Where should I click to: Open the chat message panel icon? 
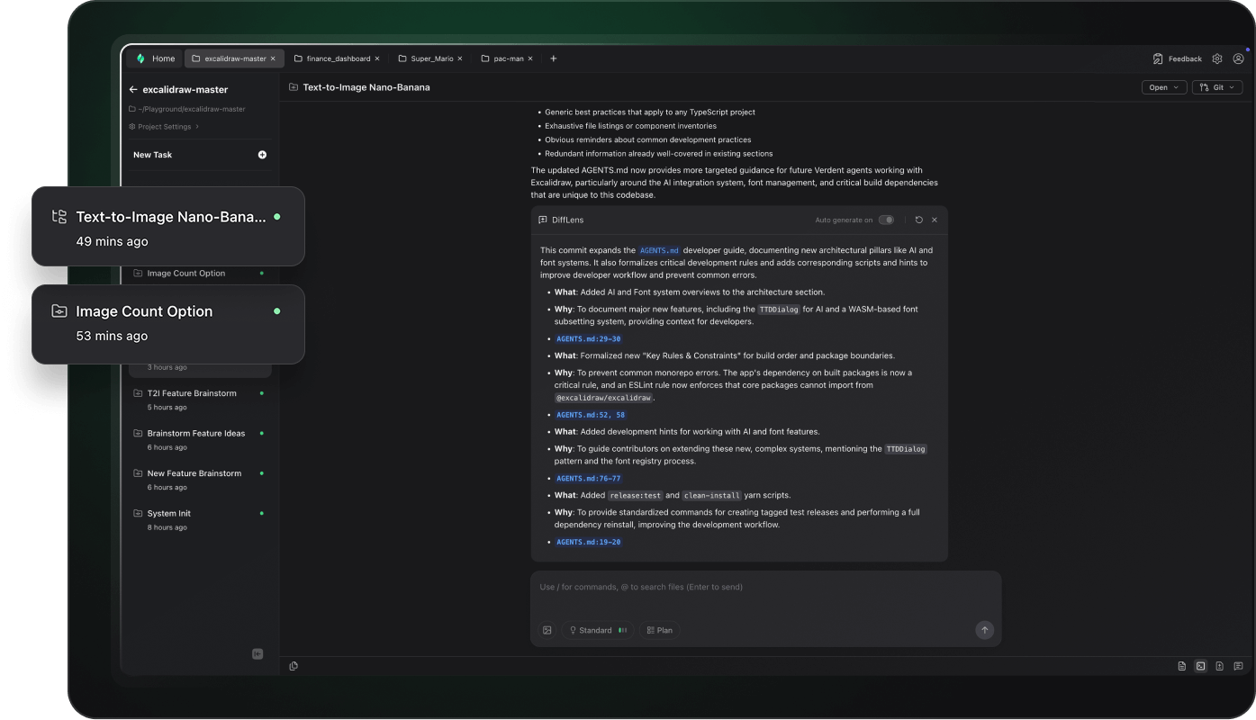point(1239,666)
